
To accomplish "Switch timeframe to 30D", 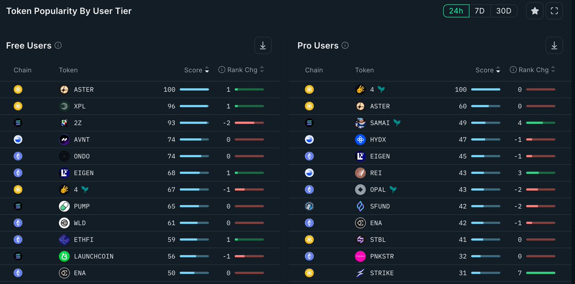I will click(x=504, y=11).
